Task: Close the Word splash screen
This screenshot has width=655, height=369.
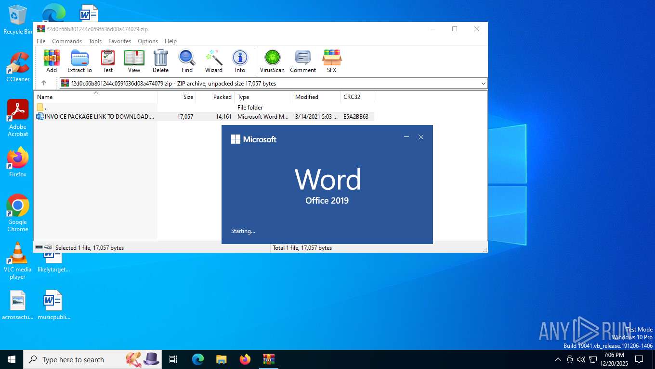Action: [421, 137]
